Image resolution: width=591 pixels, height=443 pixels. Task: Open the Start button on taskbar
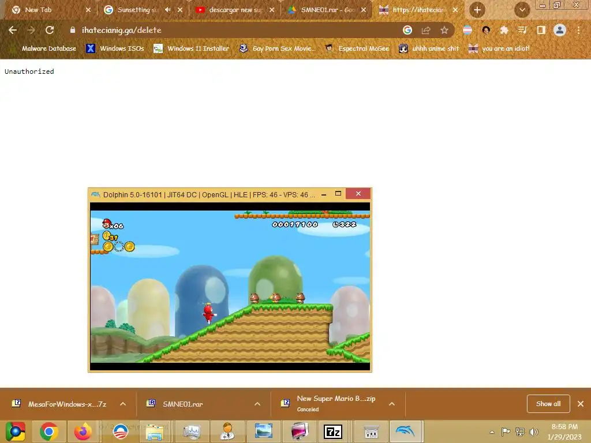[x=16, y=431]
